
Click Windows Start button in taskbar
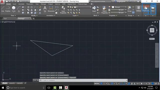tap(3, 88)
